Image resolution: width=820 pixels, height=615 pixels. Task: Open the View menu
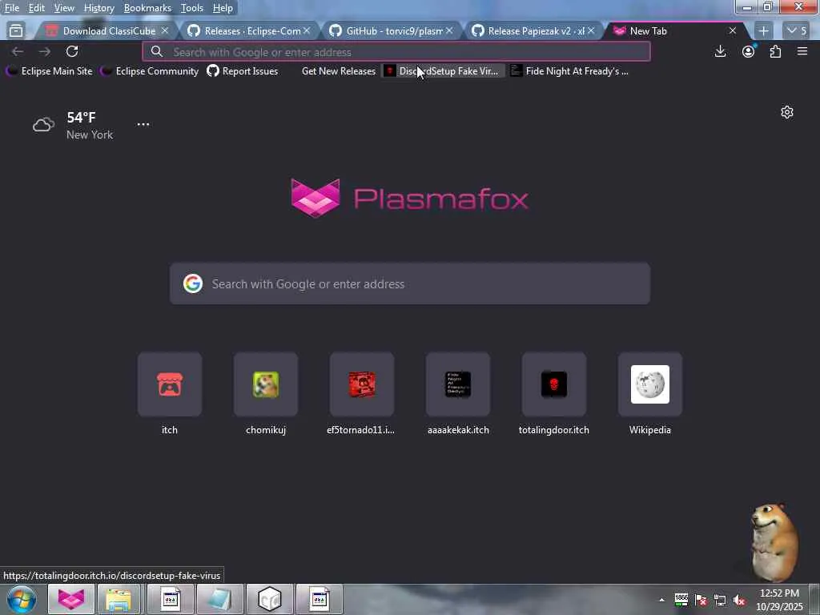click(64, 8)
